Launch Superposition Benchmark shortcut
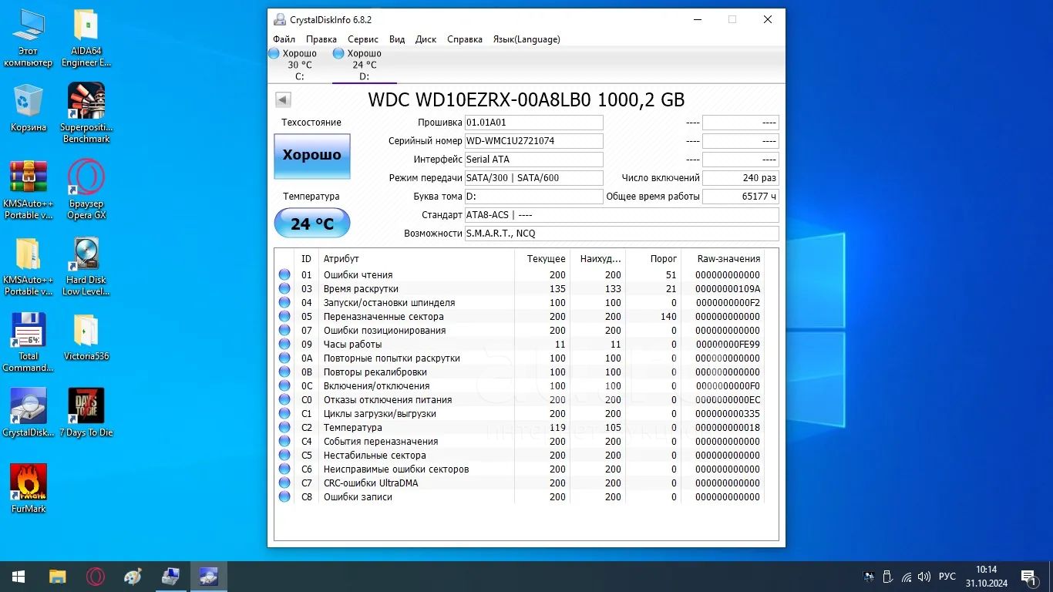1053x592 pixels. click(x=86, y=113)
